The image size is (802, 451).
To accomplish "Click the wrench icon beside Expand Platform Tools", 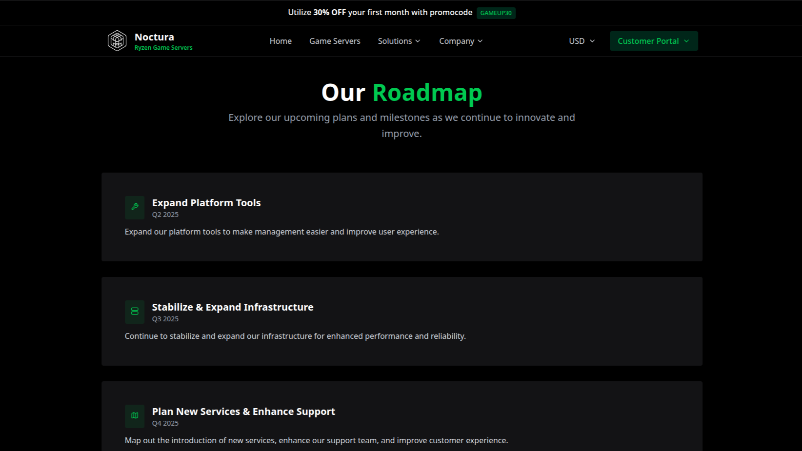I will coord(135,207).
